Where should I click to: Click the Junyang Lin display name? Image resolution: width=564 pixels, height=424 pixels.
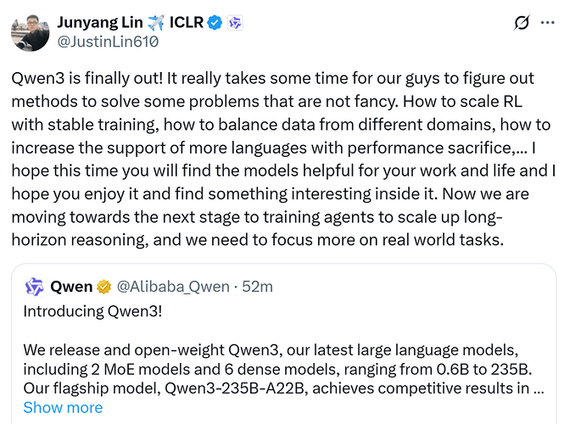pyautogui.click(x=100, y=23)
